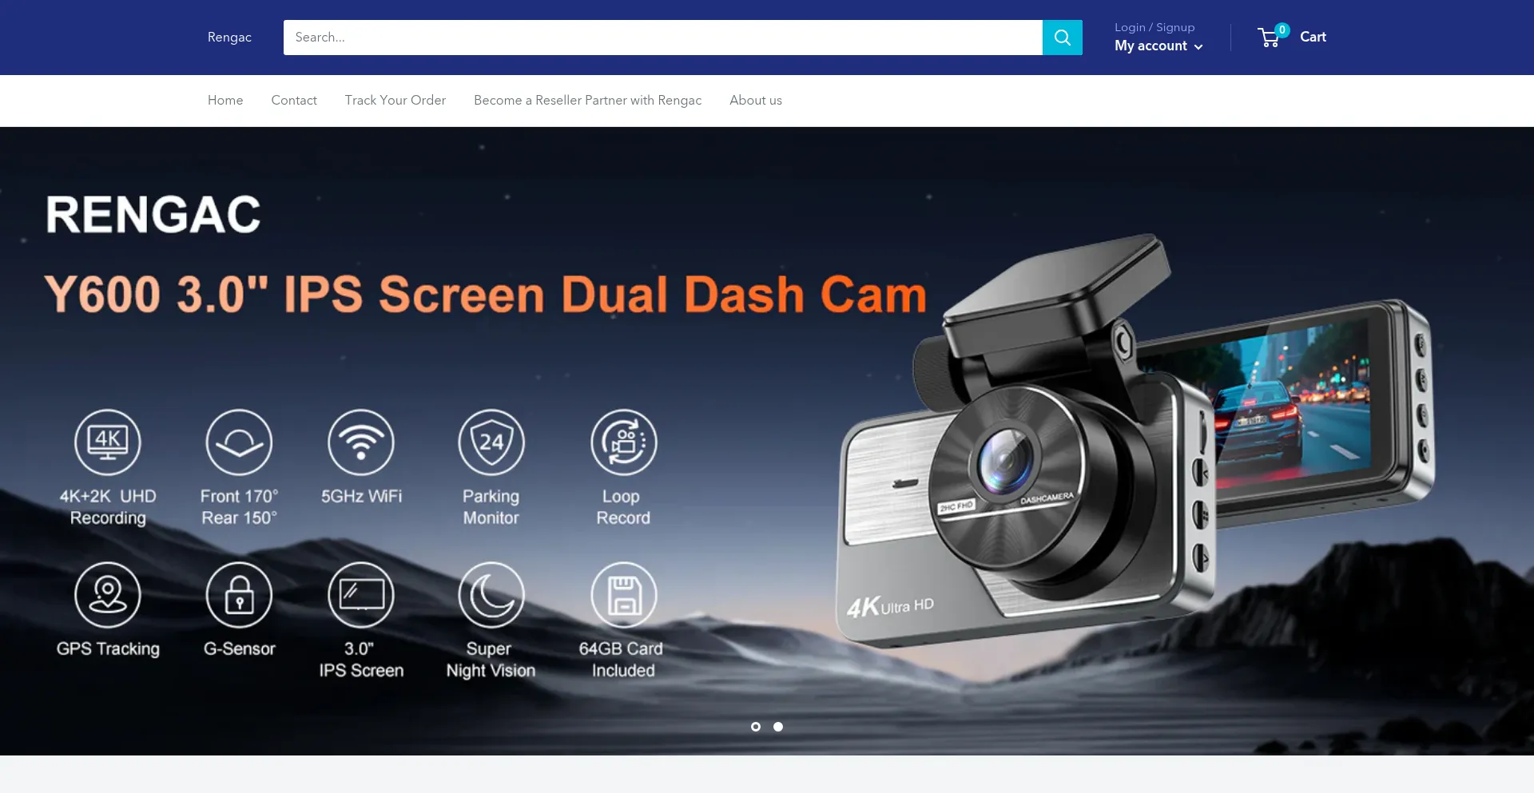Click the cart item count badge
Image resolution: width=1534 pixels, height=793 pixels.
tap(1282, 30)
